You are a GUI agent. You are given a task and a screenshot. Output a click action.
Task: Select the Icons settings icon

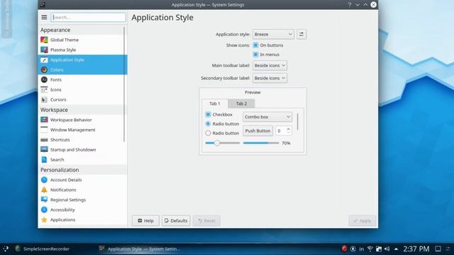coord(44,90)
